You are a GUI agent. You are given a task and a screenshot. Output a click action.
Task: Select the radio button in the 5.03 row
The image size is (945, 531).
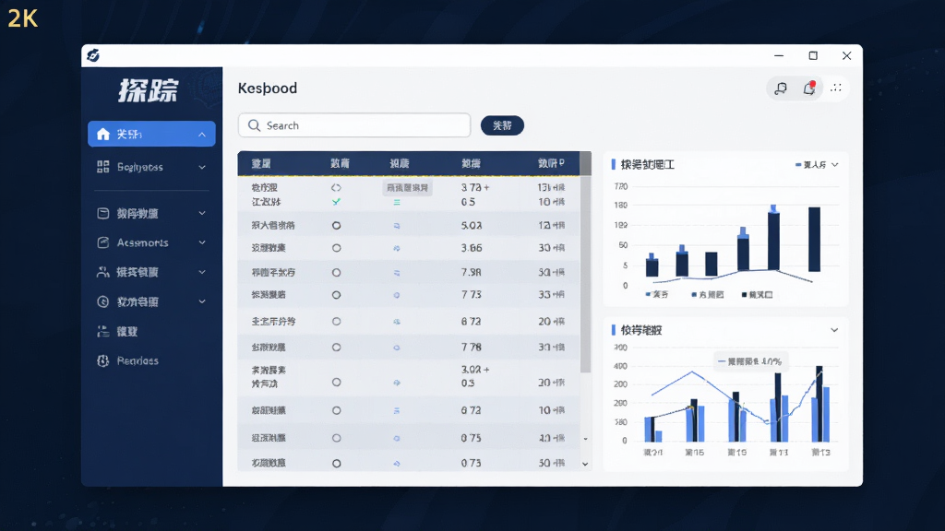(x=336, y=226)
